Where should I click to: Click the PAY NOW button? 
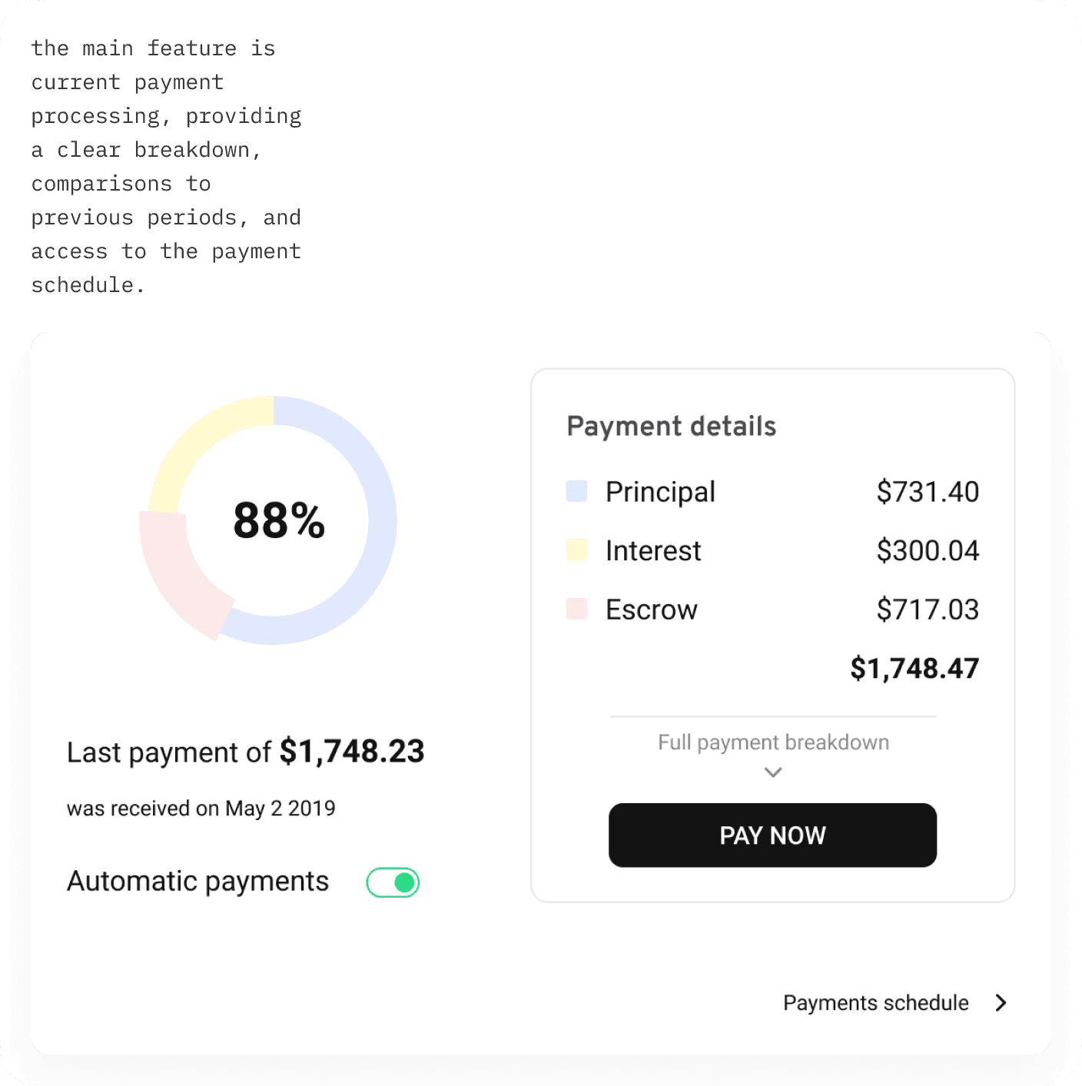click(772, 835)
